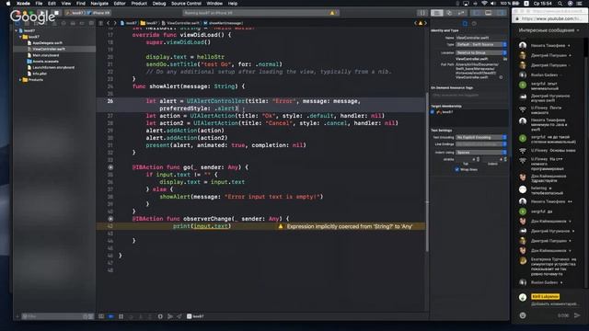Open the Navigate menu

point(99,4)
